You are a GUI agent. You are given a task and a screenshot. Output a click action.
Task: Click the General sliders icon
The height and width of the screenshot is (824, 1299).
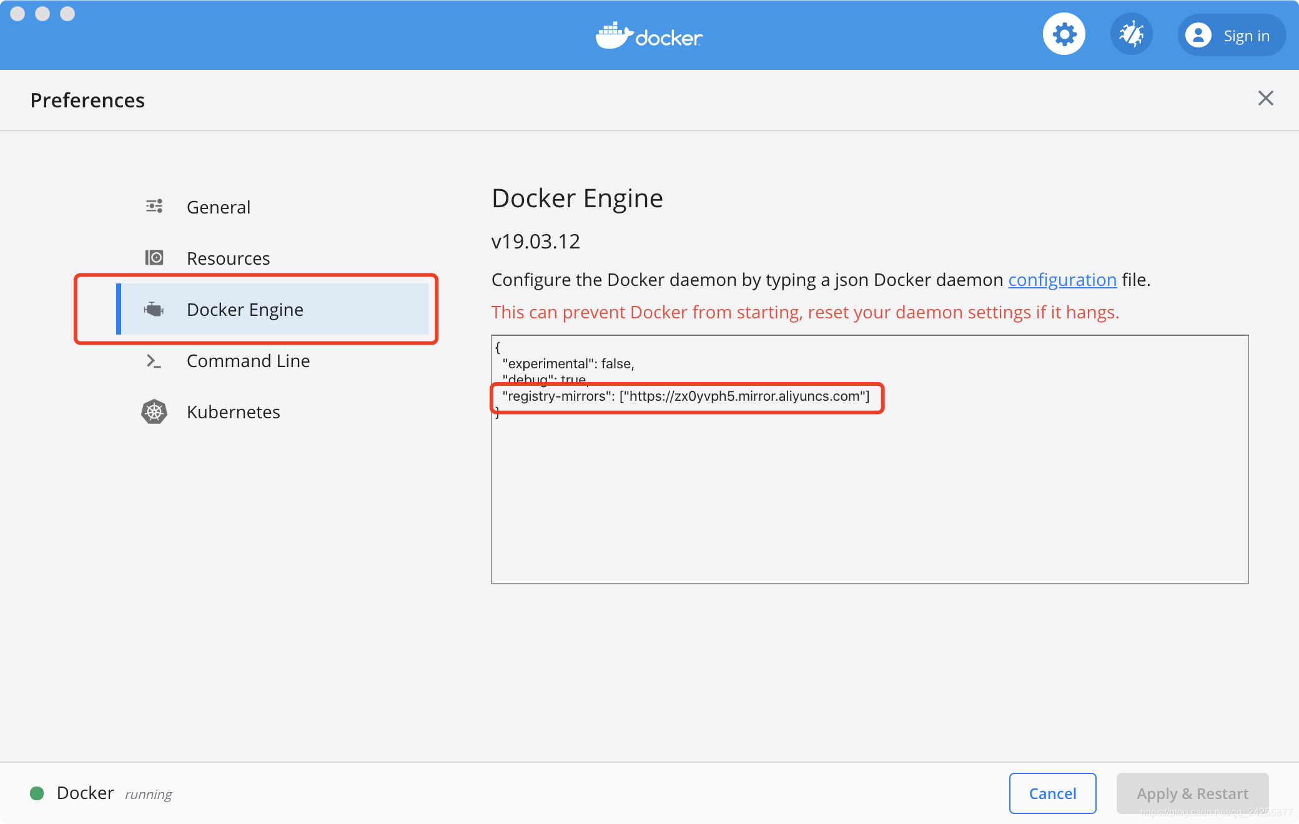[x=154, y=207]
